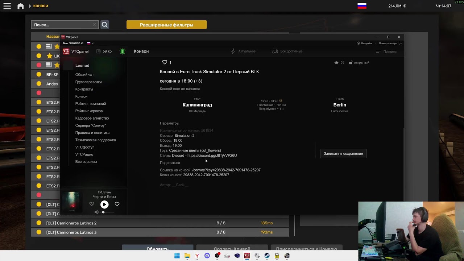Click the search magnifier button
This screenshot has height=261, width=464.
pyautogui.click(x=104, y=25)
